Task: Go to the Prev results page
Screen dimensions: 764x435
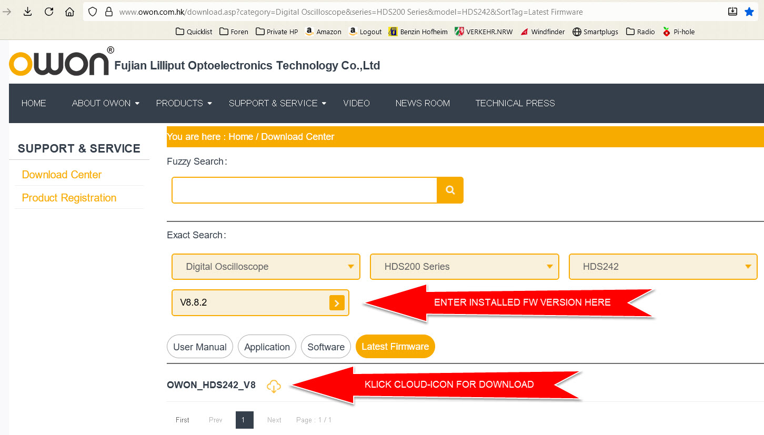Action: pos(216,420)
